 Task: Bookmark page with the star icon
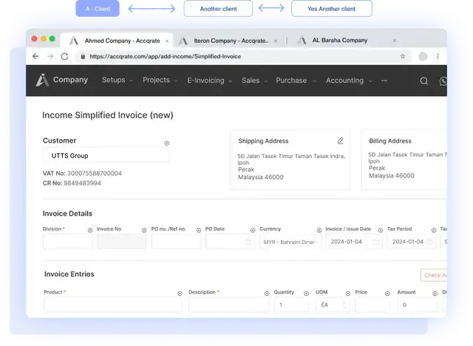click(x=402, y=56)
